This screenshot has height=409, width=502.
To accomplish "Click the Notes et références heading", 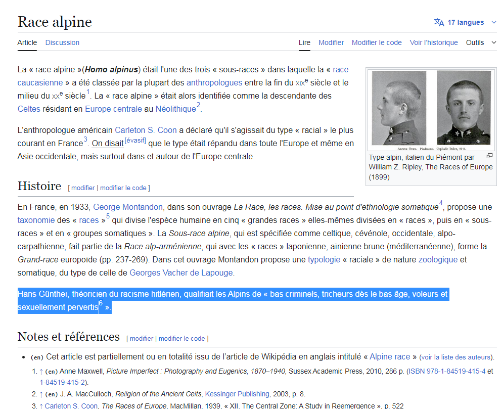I will coord(69,337).
